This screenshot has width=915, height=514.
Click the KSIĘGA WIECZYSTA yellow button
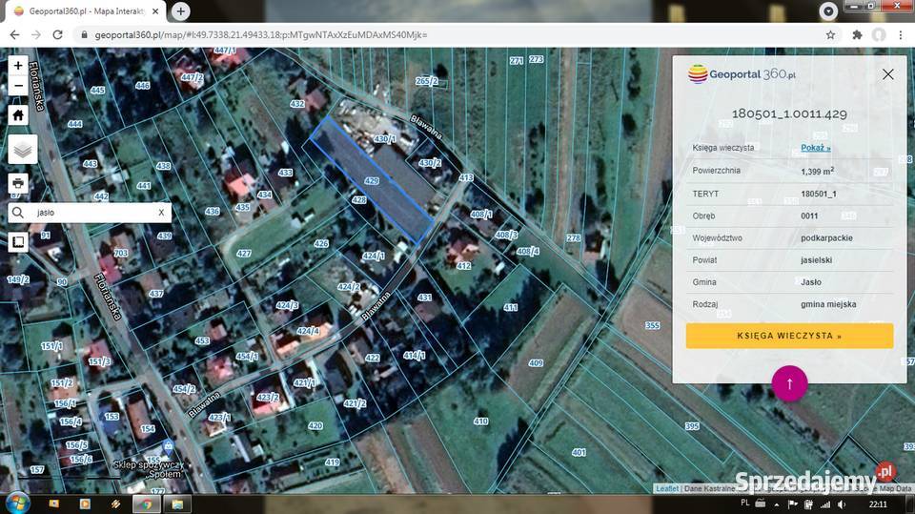(789, 336)
